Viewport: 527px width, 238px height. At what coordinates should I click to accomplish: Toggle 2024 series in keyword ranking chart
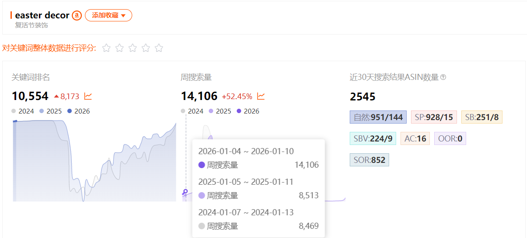pyautogui.click(x=23, y=111)
